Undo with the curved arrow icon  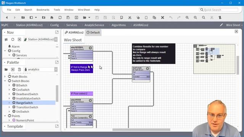click(x=171, y=18)
